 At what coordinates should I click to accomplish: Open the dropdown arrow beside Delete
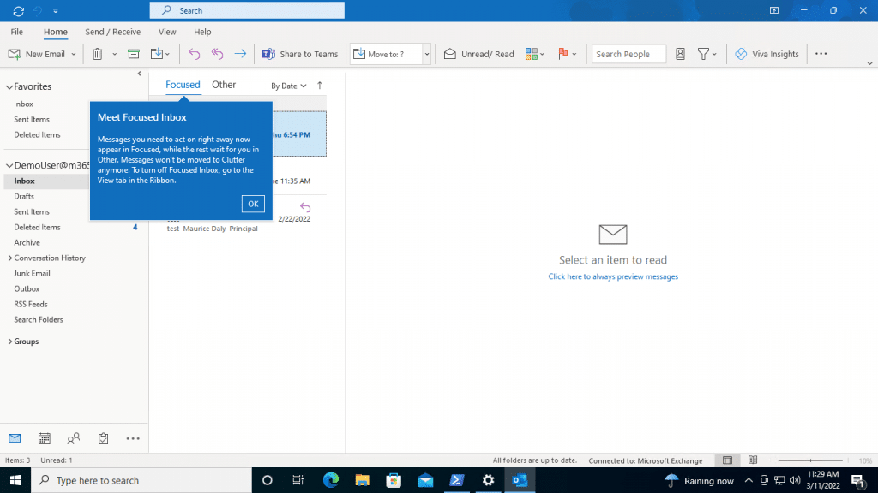[x=114, y=54]
